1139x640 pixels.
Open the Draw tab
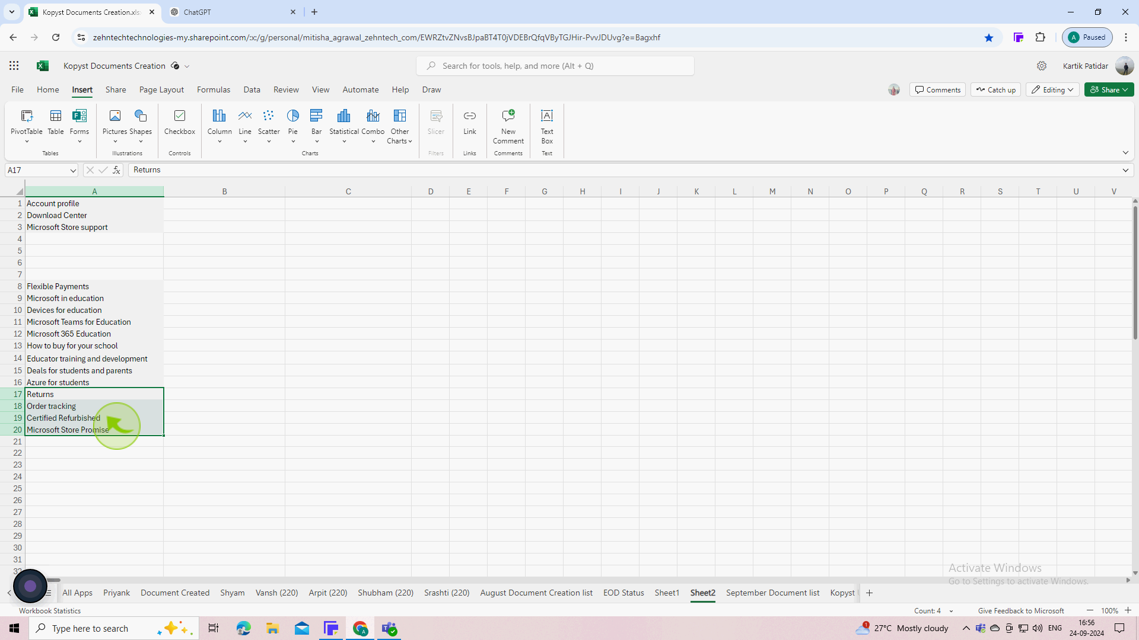tap(431, 89)
